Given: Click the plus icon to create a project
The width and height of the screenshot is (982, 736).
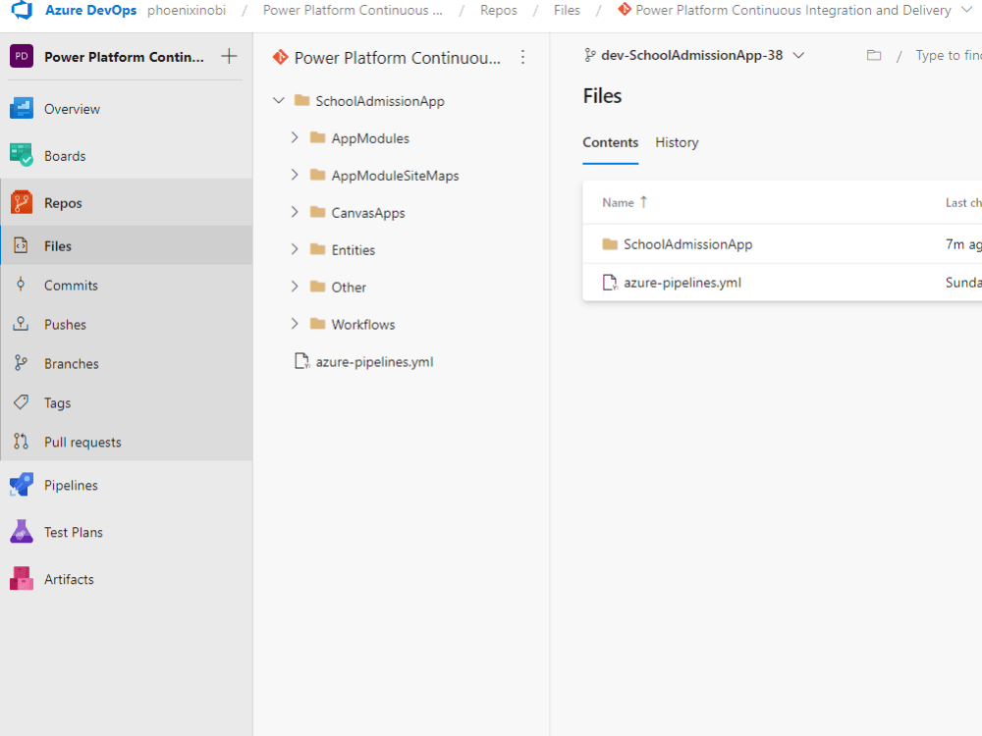Looking at the screenshot, I should [x=229, y=56].
